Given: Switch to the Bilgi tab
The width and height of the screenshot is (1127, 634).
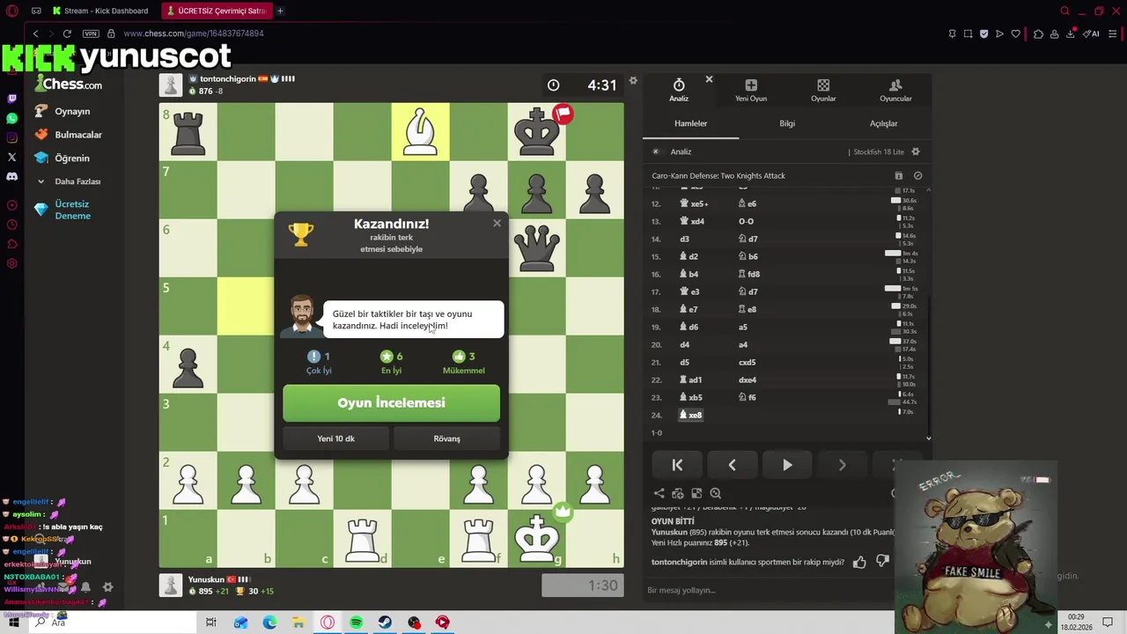Looking at the screenshot, I should 787,123.
